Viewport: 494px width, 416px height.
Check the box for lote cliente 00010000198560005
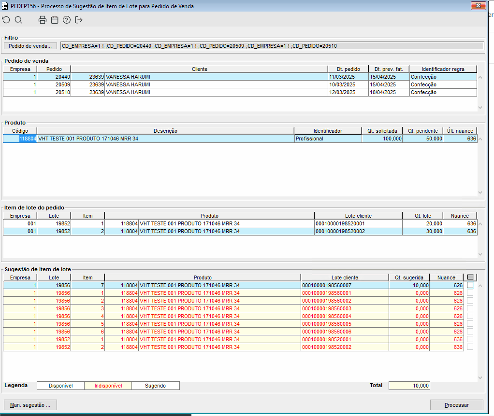click(470, 323)
